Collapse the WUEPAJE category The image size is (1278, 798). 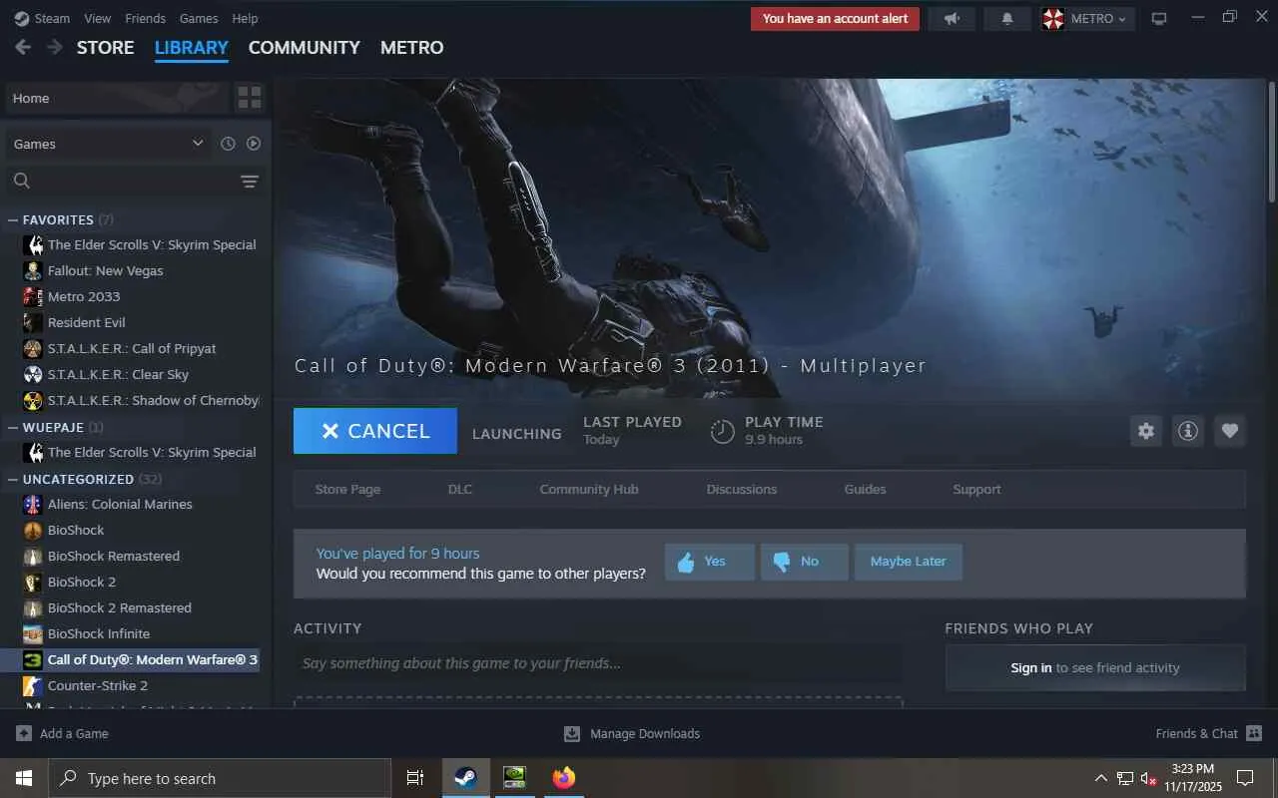point(13,427)
